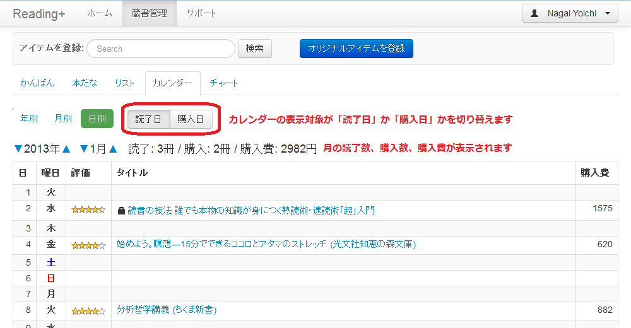Click the オリジナルアイテムを登録 button
This screenshot has height=328, width=631.
coord(356,49)
